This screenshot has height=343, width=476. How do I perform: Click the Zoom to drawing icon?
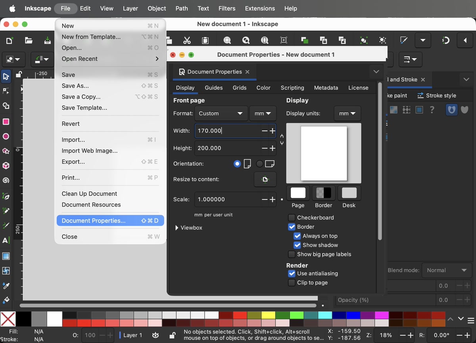click(246, 40)
